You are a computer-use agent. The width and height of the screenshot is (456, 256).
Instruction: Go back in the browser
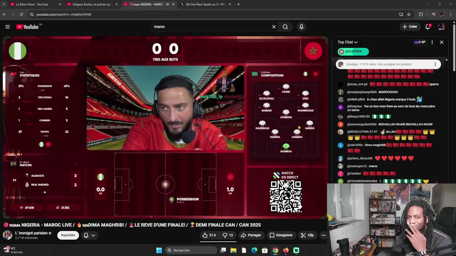[x=4, y=14]
